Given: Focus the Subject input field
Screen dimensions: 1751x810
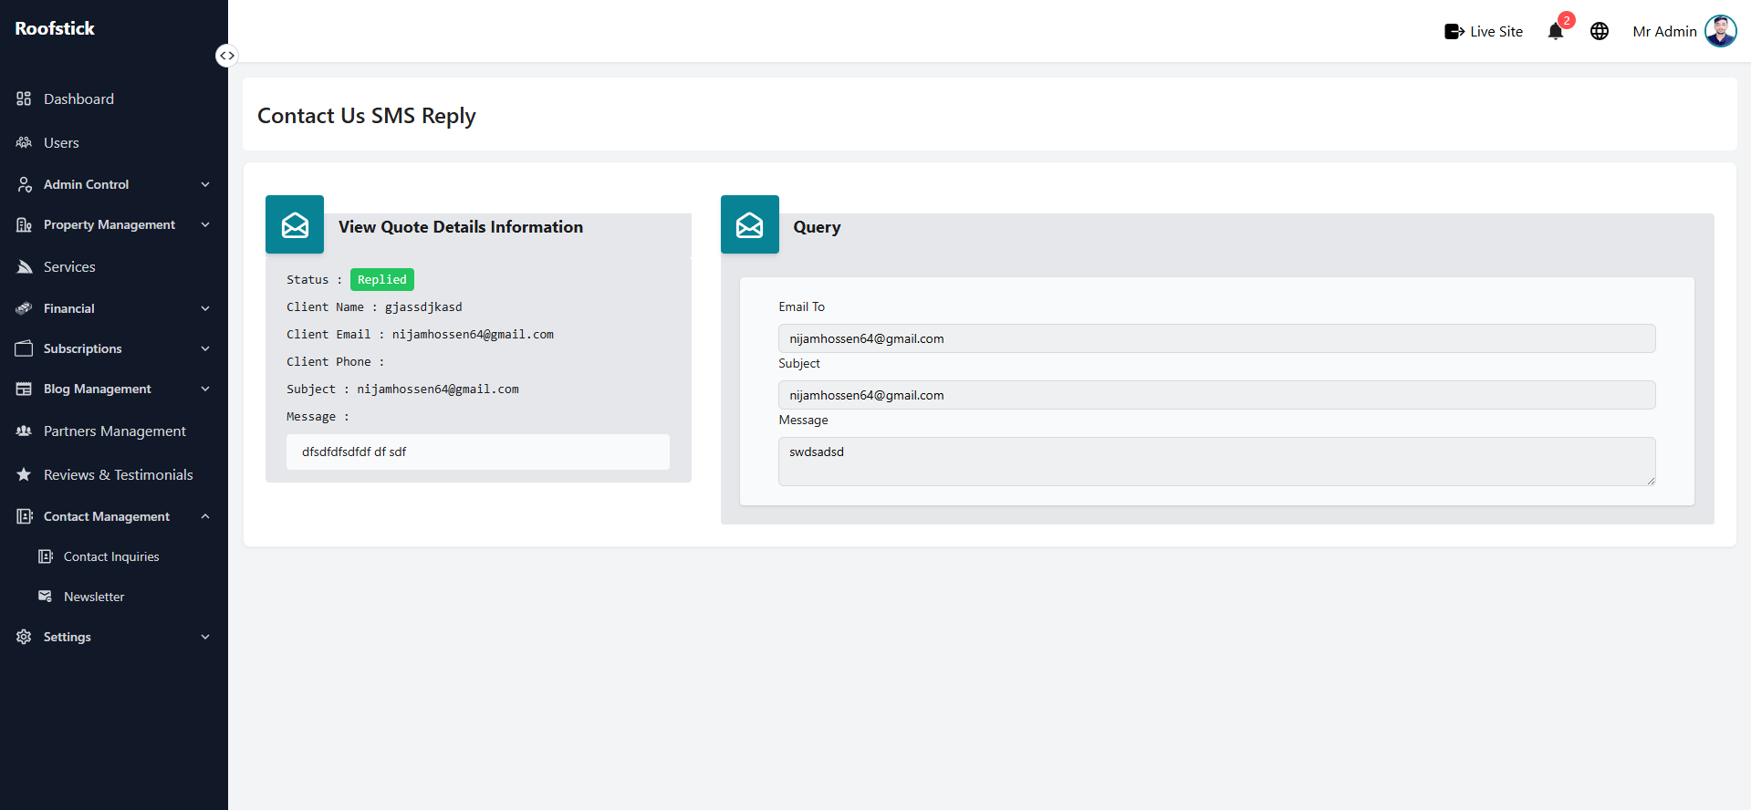Looking at the screenshot, I should click(1216, 395).
